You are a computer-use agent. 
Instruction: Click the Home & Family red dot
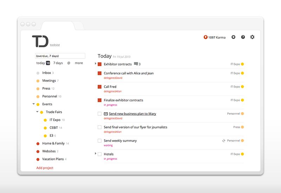point(38,144)
